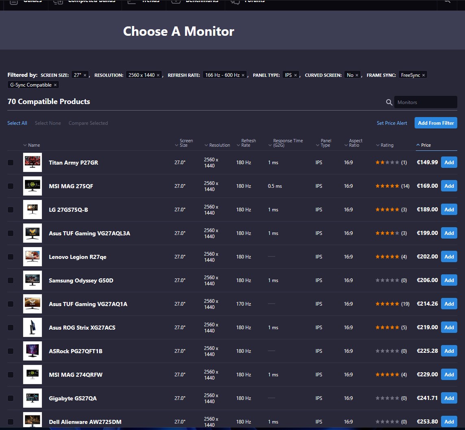Tick the checkbox for Titan Army P27GR
The image size is (465, 430).
coord(11,163)
